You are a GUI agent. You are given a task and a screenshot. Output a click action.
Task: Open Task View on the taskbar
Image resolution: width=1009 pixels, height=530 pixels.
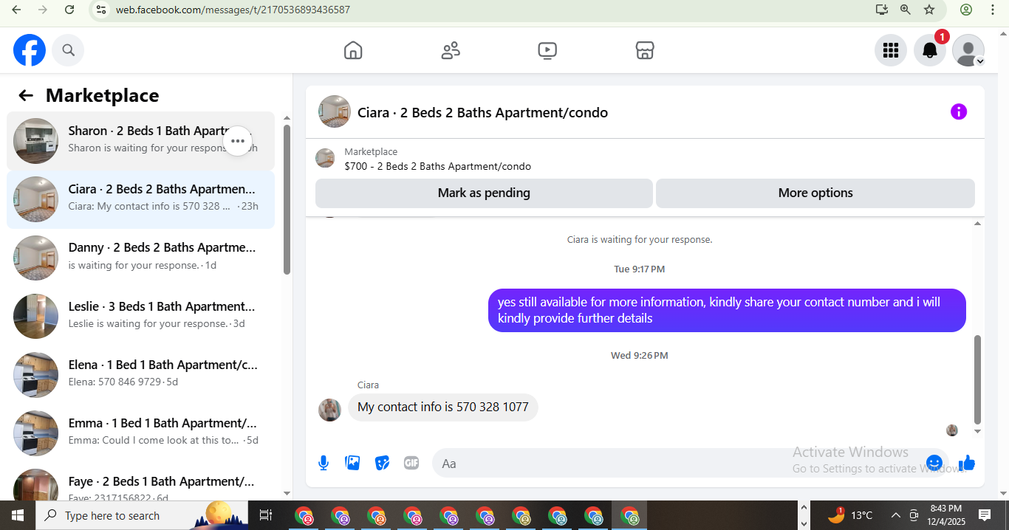tap(266, 515)
